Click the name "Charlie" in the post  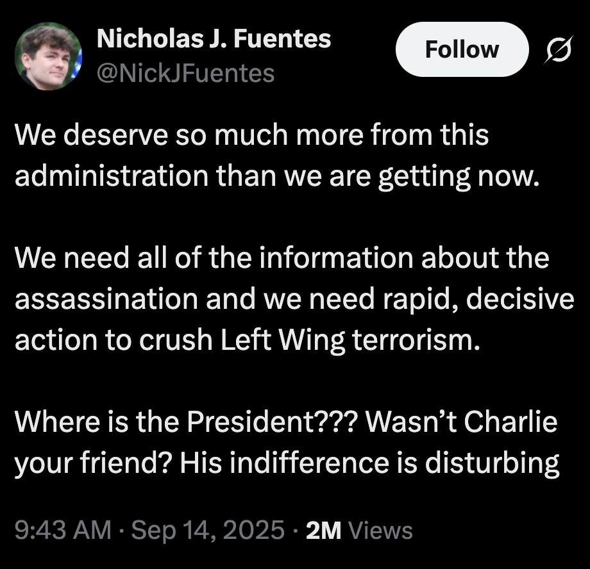coord(510,424)
